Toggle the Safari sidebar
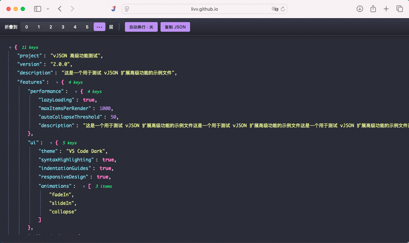This screenshot has height=243, width=409. click(37, 9)
